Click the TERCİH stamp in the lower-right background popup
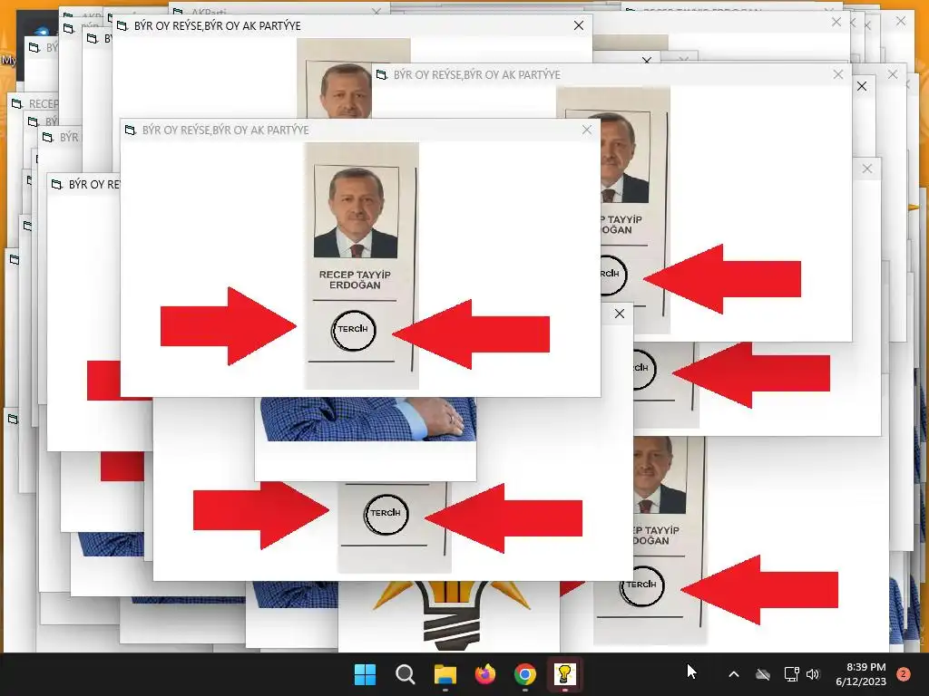 (x=641, y=585)
